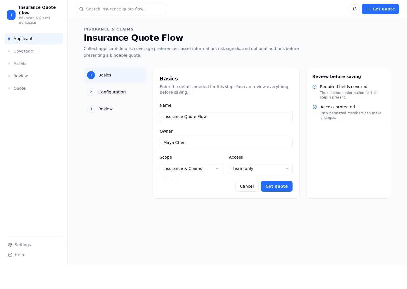Click the Access protected shield icon
Screen dimensions: 407x289
click(315, 107)
